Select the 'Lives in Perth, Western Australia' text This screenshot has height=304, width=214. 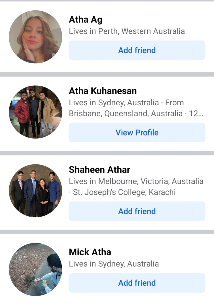[x=127, y=31]
